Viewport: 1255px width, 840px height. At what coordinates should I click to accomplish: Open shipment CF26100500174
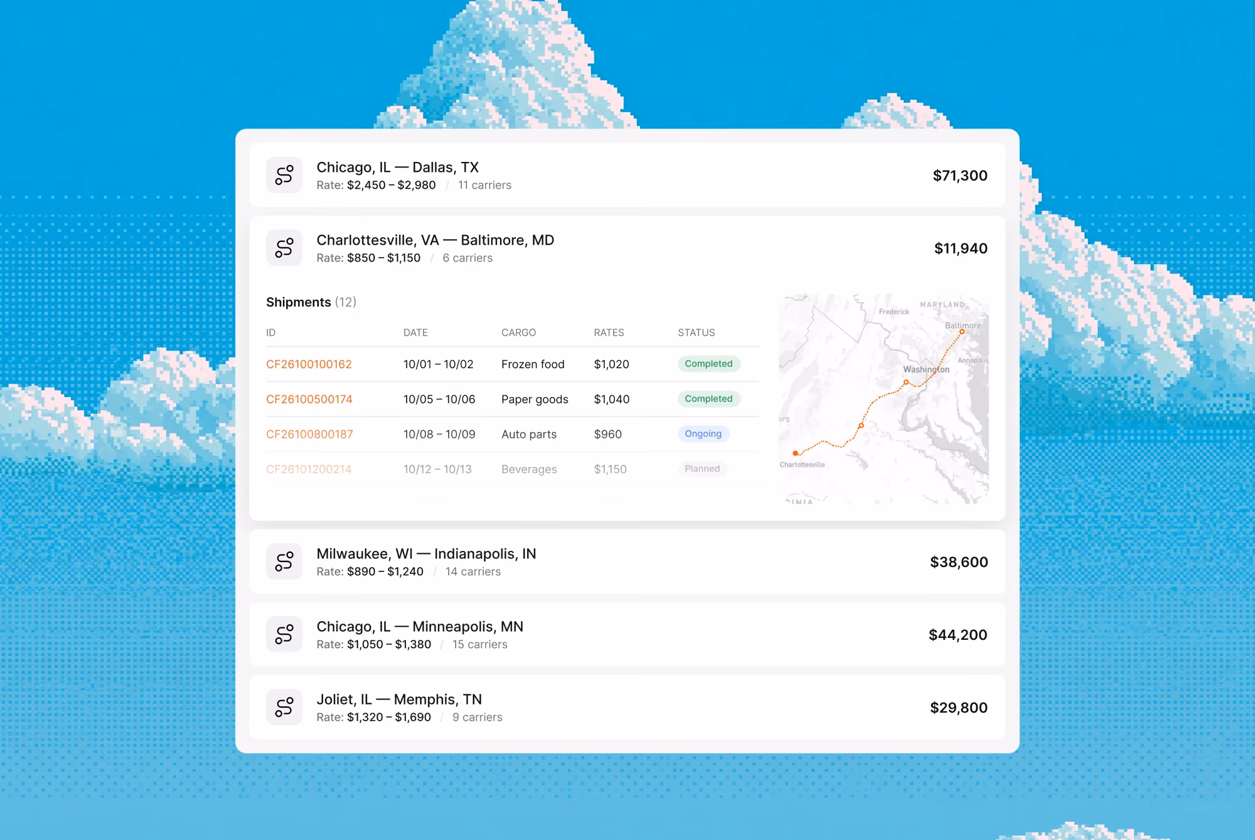[309, 400]
